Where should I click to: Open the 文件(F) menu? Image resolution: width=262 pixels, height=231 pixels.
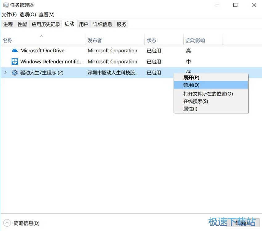[9, 14]
